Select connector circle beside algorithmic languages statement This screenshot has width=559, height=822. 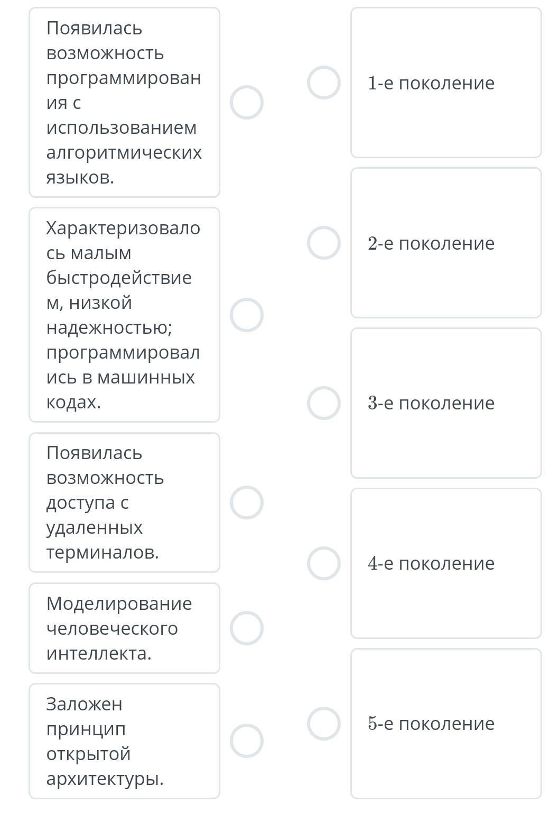coord(247,103)
